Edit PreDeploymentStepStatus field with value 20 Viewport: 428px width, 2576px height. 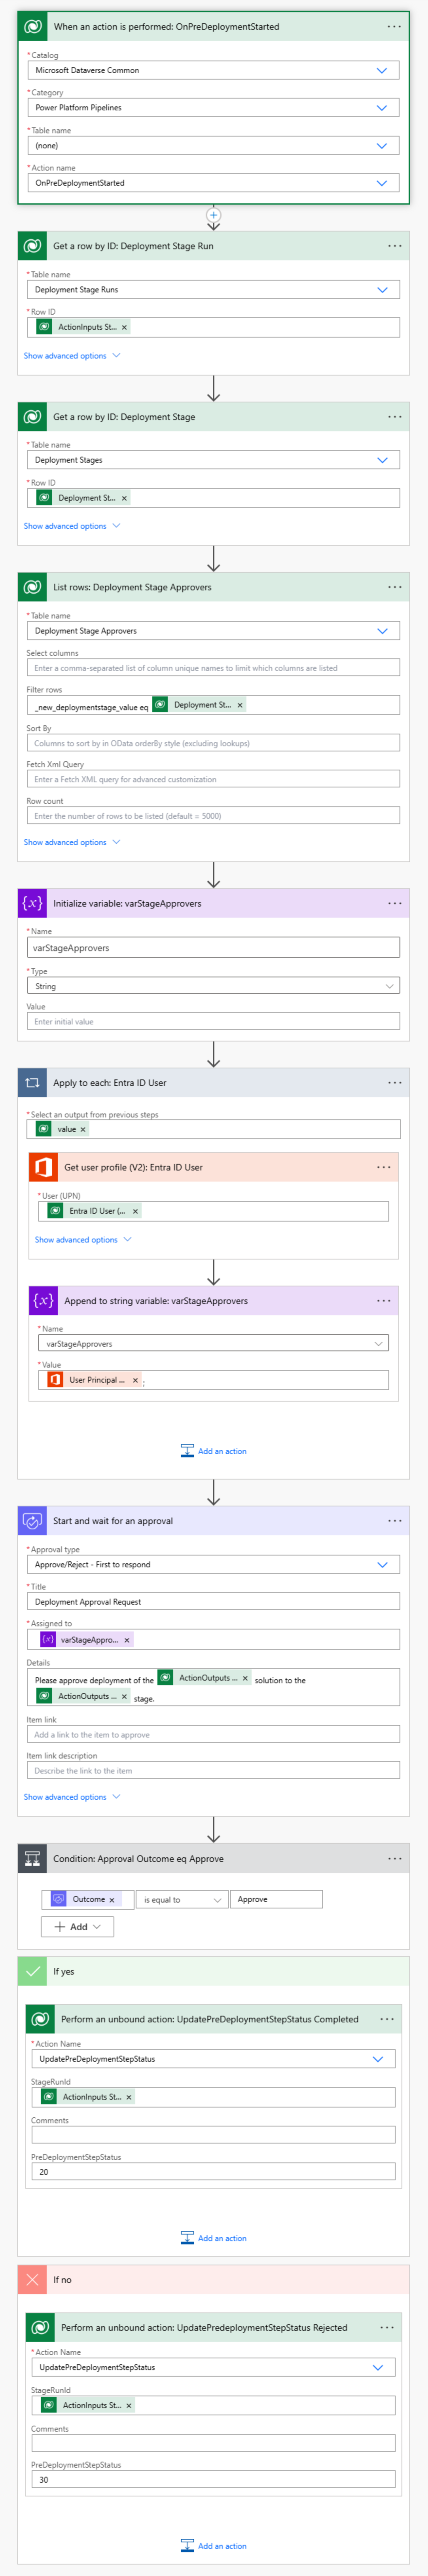click(x=213, y=2172)
